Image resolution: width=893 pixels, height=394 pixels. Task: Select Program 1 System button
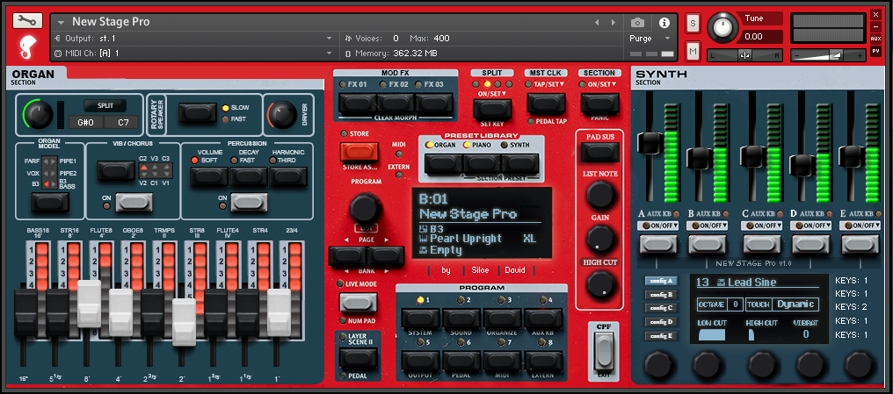point(420,319)
